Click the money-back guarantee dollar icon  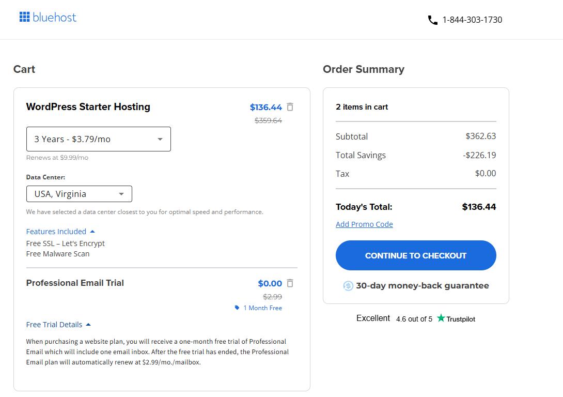point(348,286)
